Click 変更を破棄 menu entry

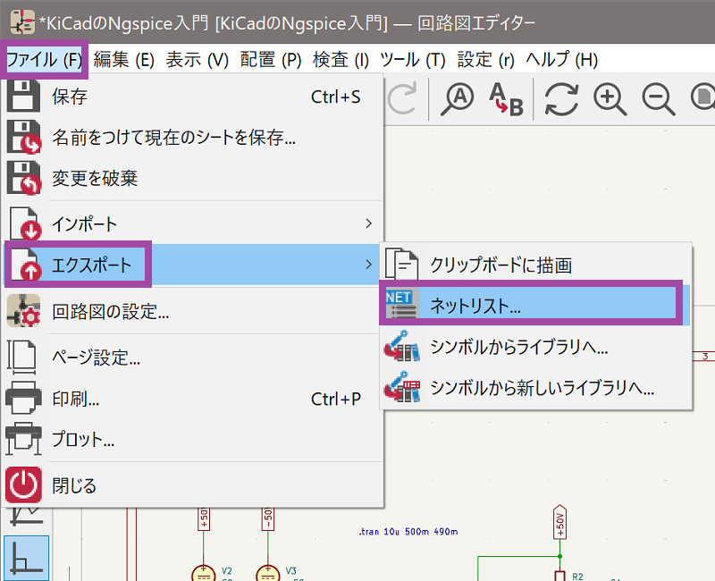click(x=192, y=178)
